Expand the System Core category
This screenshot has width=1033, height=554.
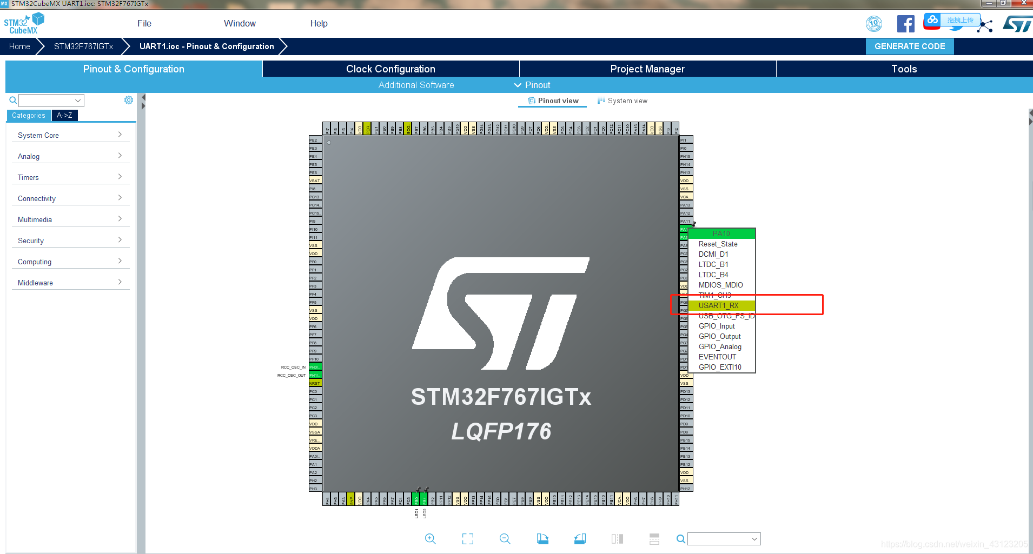tap(70, 135)
